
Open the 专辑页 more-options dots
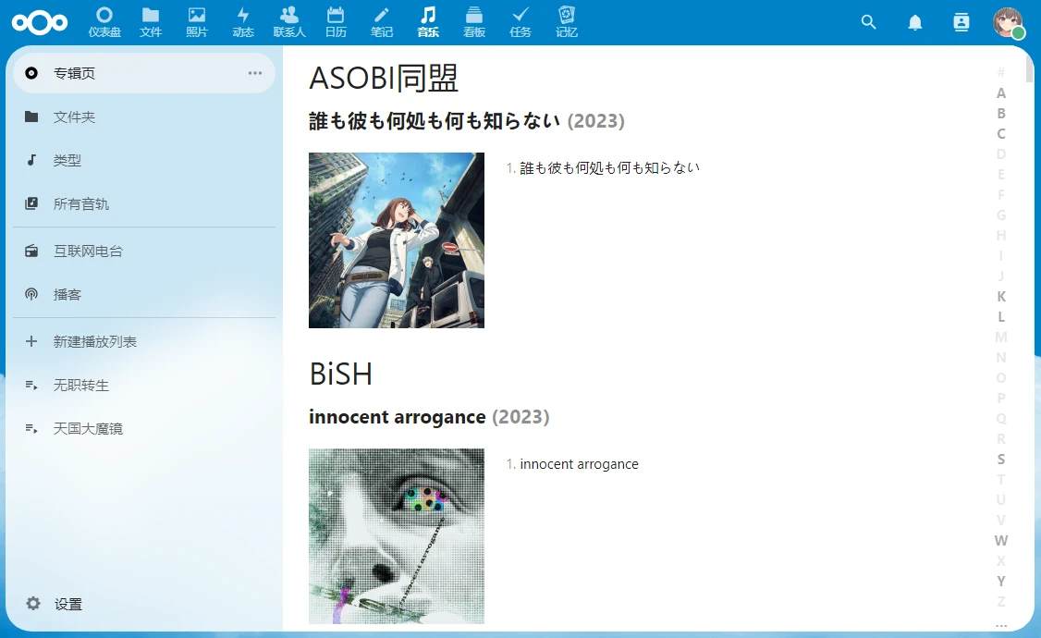coord(255,73)
